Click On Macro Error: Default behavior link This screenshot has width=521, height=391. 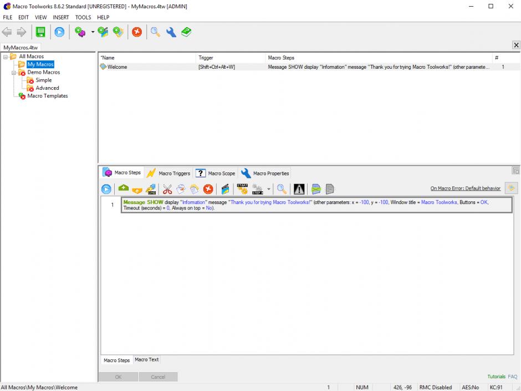[x=466, y=188]
